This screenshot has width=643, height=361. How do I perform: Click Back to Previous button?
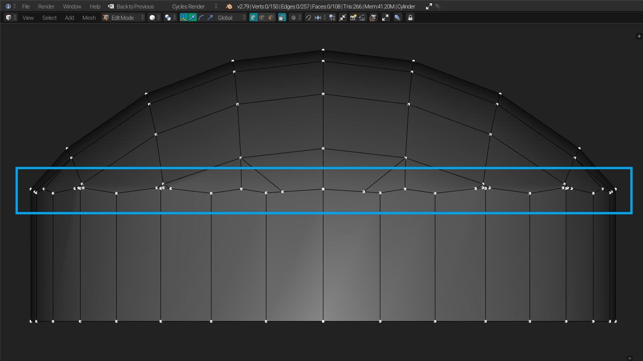click(131, 7)
